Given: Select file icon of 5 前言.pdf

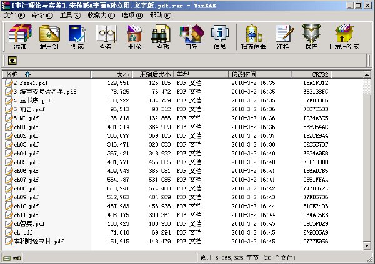Looking at the screenshot, I should 9,109.
